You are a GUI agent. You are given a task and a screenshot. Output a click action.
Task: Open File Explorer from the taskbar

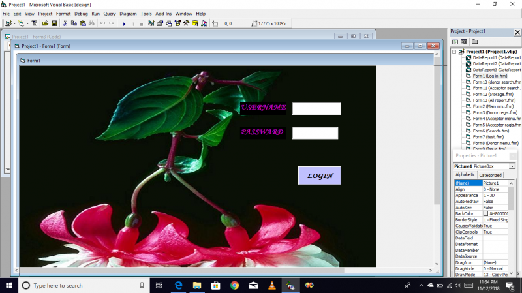click(197, 285)
